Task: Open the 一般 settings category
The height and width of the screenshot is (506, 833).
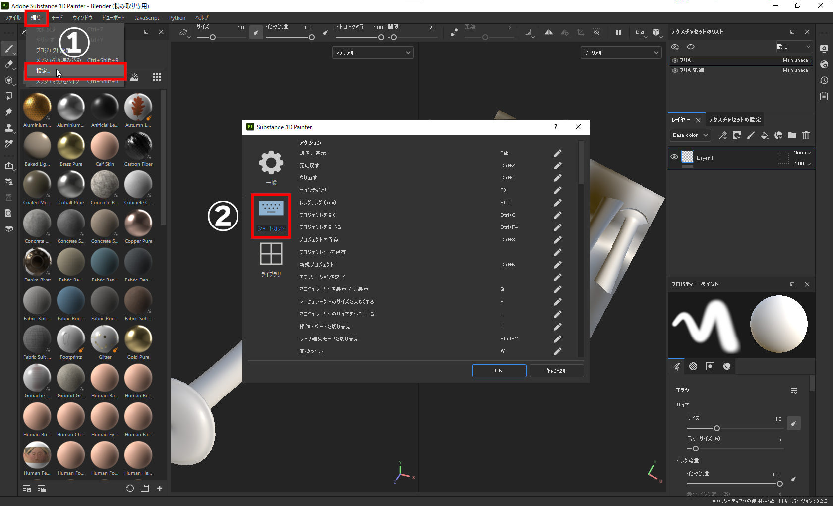Action: pyautogui.click(x=271, y=168)
